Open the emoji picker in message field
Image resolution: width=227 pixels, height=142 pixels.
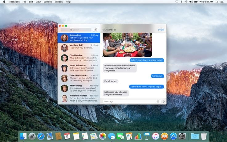(x=158, y=101)
